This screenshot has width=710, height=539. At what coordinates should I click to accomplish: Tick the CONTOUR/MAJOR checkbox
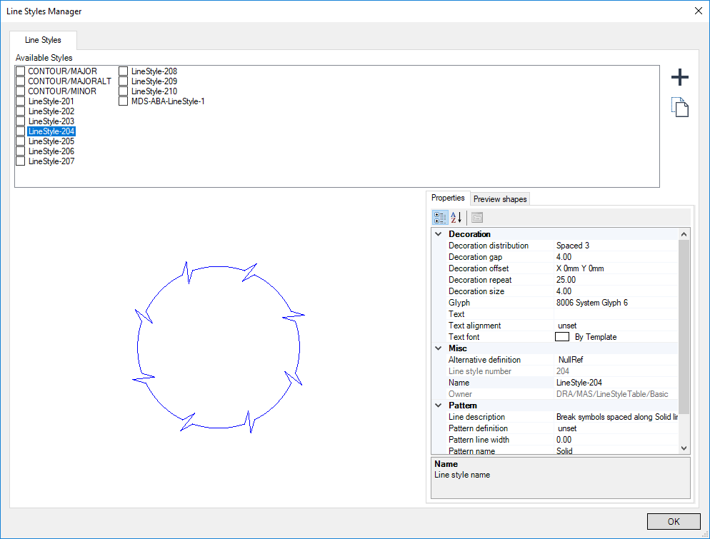click(21, 71)
